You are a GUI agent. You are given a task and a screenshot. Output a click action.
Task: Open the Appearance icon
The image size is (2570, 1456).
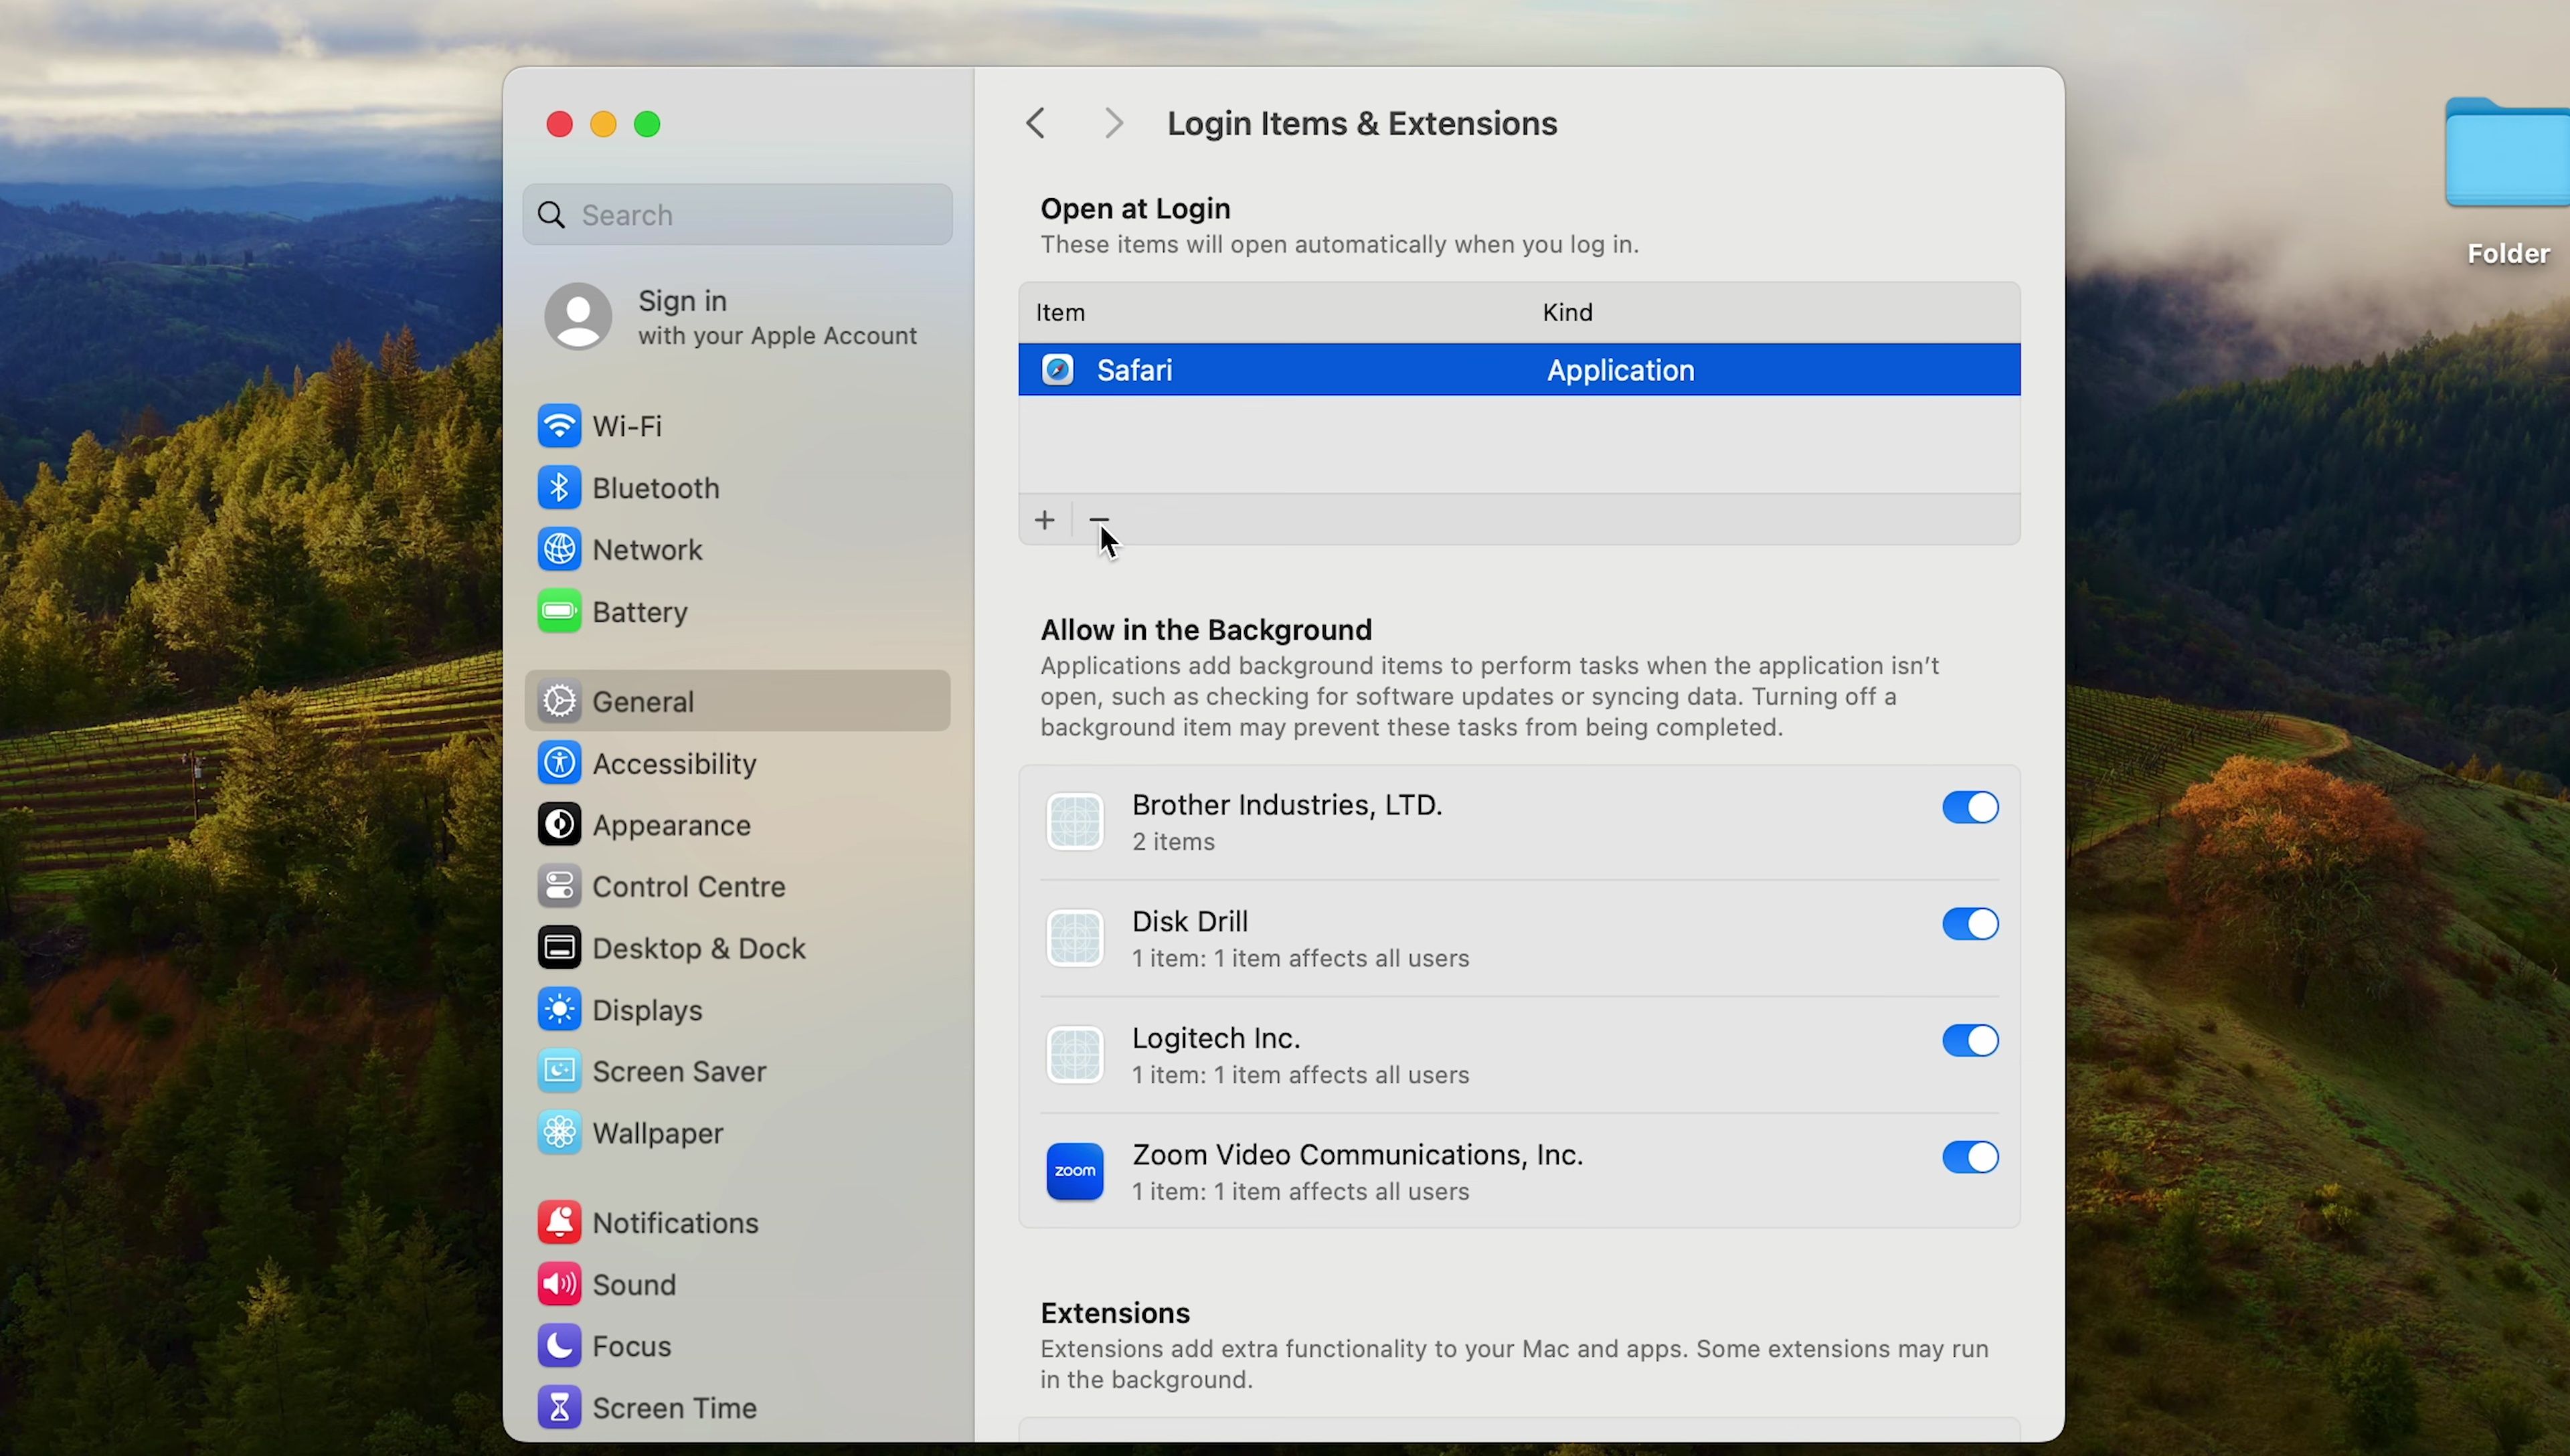click(559, 825)
